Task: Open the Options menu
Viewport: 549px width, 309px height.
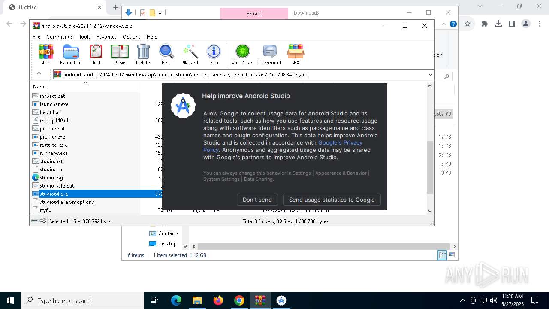Action: [x=132, y=37]
